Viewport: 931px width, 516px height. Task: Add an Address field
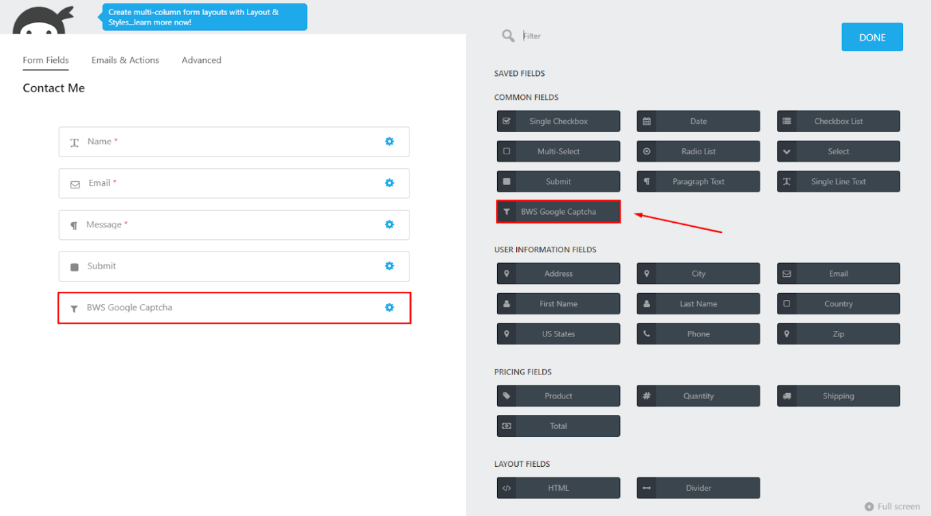[x=558, y=273]
